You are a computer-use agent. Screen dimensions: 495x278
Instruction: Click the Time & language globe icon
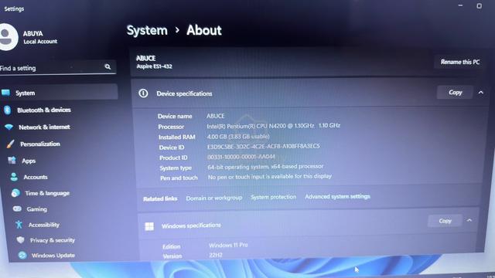15,193
